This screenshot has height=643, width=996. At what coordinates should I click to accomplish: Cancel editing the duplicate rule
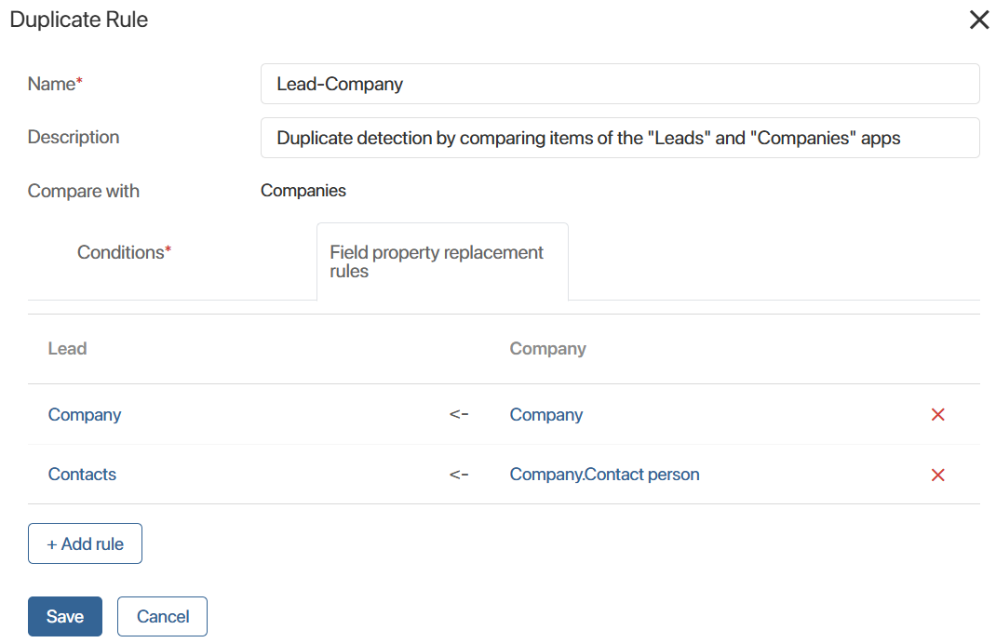[162, 616]
